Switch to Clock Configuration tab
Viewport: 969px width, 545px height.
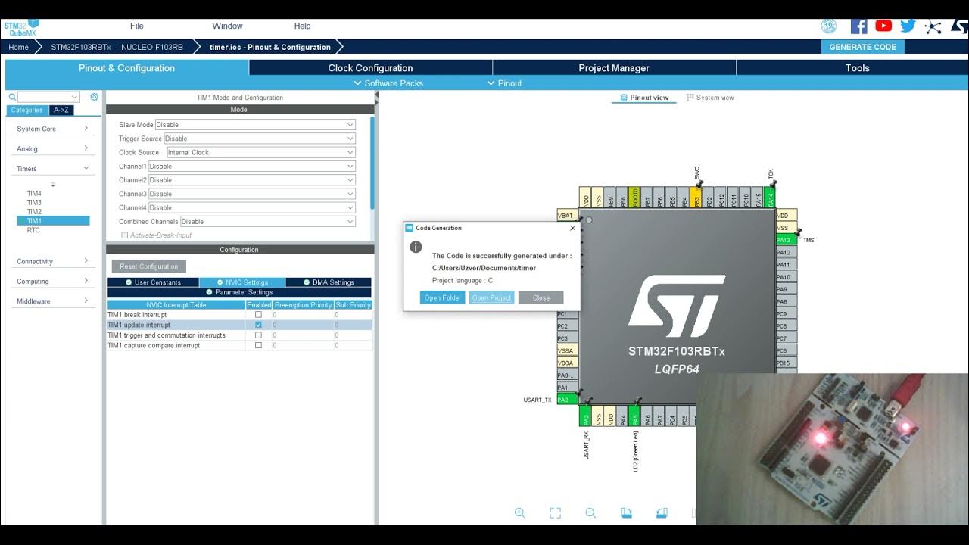pos(370,67)
